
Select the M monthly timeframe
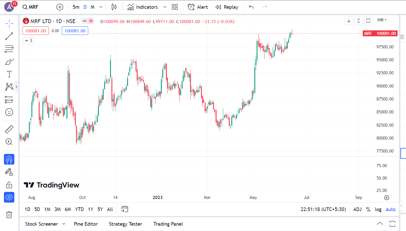pyautogui.click(x=92, y=7)
